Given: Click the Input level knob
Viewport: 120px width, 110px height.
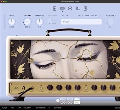Looking at the screenshot, I should [x=12, y=22].
